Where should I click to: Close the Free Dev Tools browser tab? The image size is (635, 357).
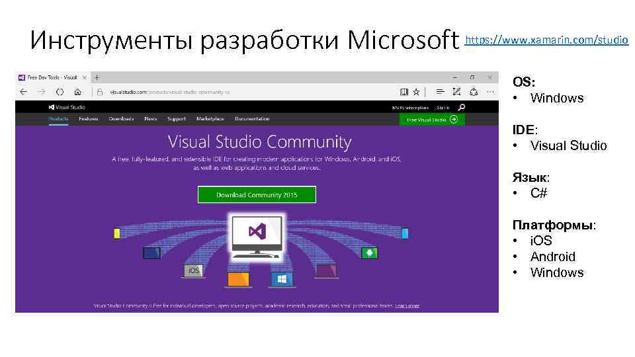click(84, 77)
